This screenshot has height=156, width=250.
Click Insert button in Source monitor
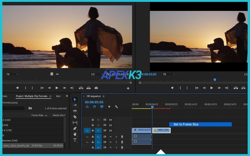coord(81,88)
